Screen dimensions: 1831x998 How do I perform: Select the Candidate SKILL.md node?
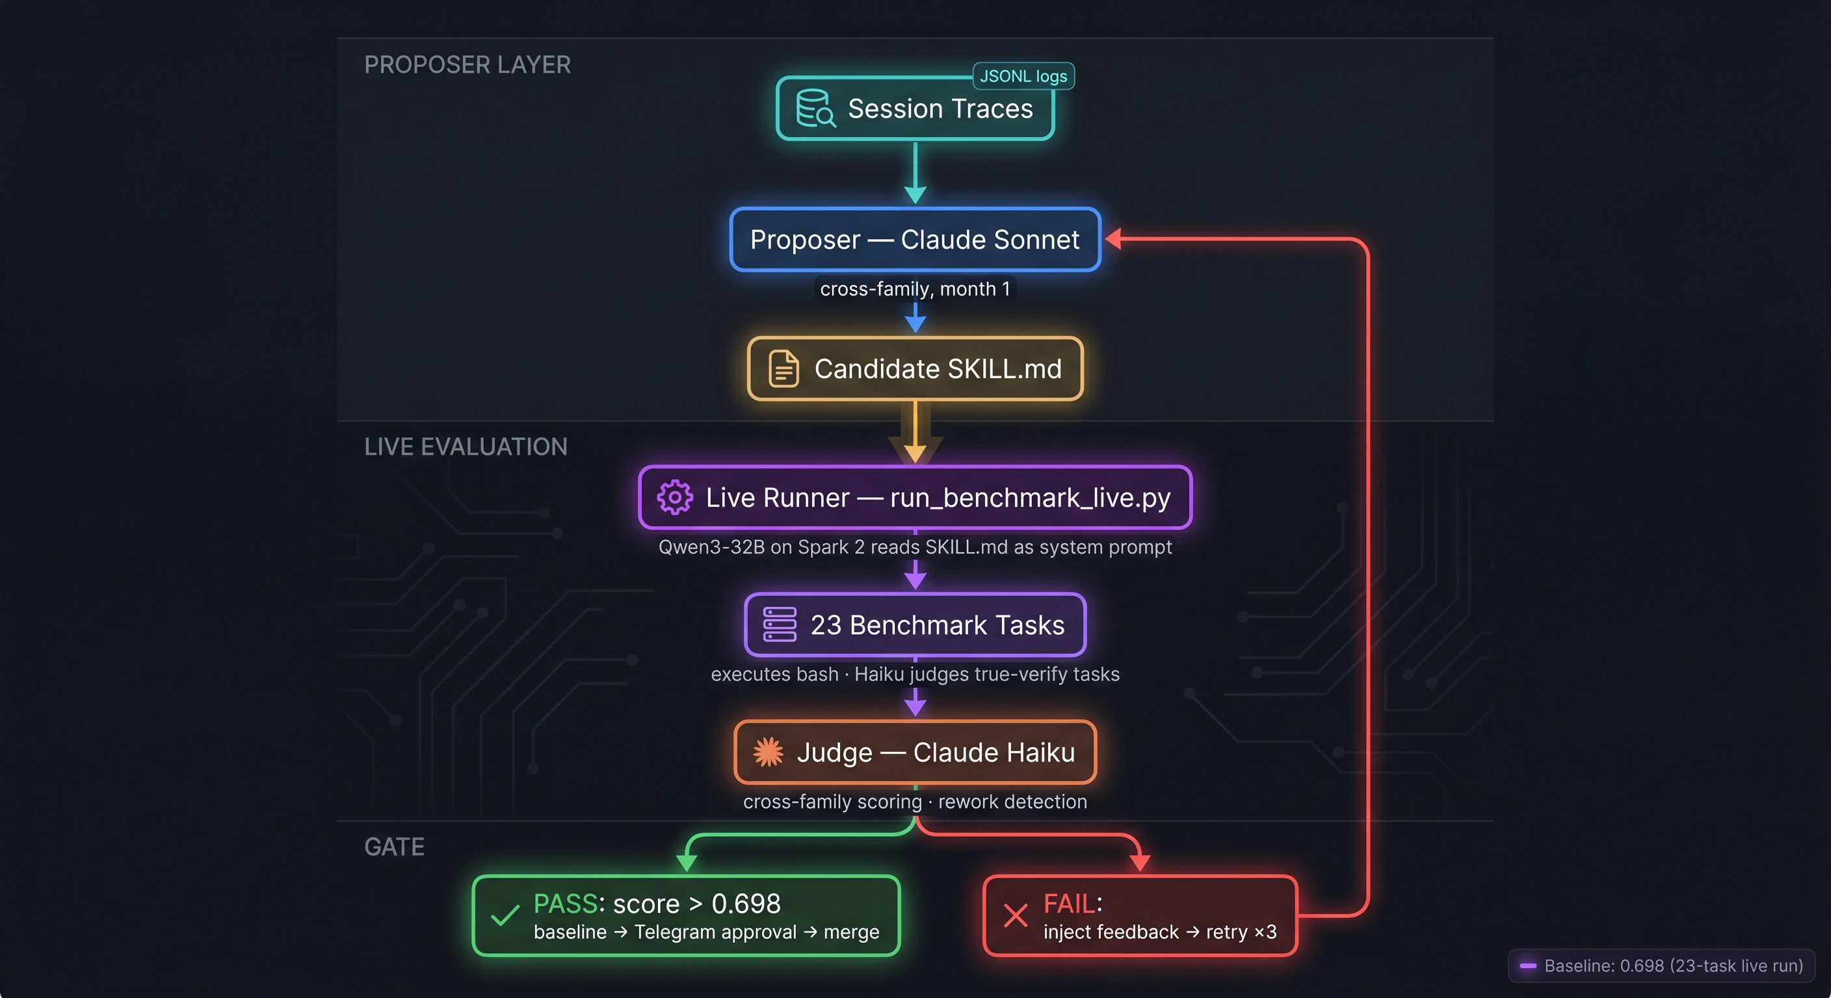915,368
